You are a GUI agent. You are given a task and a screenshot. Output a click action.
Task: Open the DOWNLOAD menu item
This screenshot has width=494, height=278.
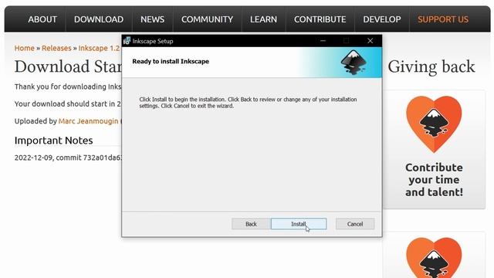click(99, 19)
